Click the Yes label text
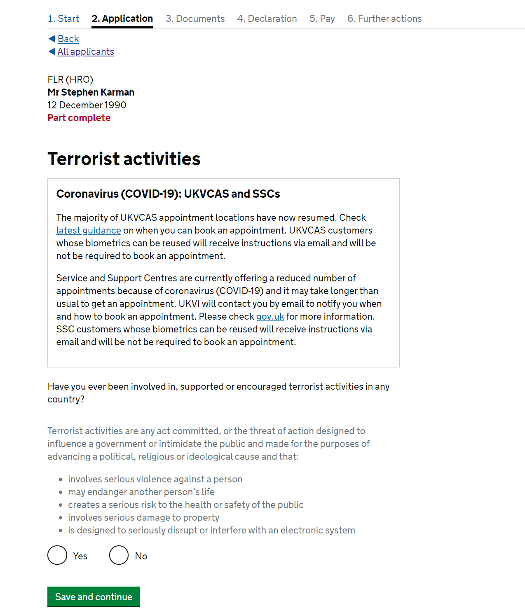This screenshot has height=615, width=525. (x=80, y=556)
